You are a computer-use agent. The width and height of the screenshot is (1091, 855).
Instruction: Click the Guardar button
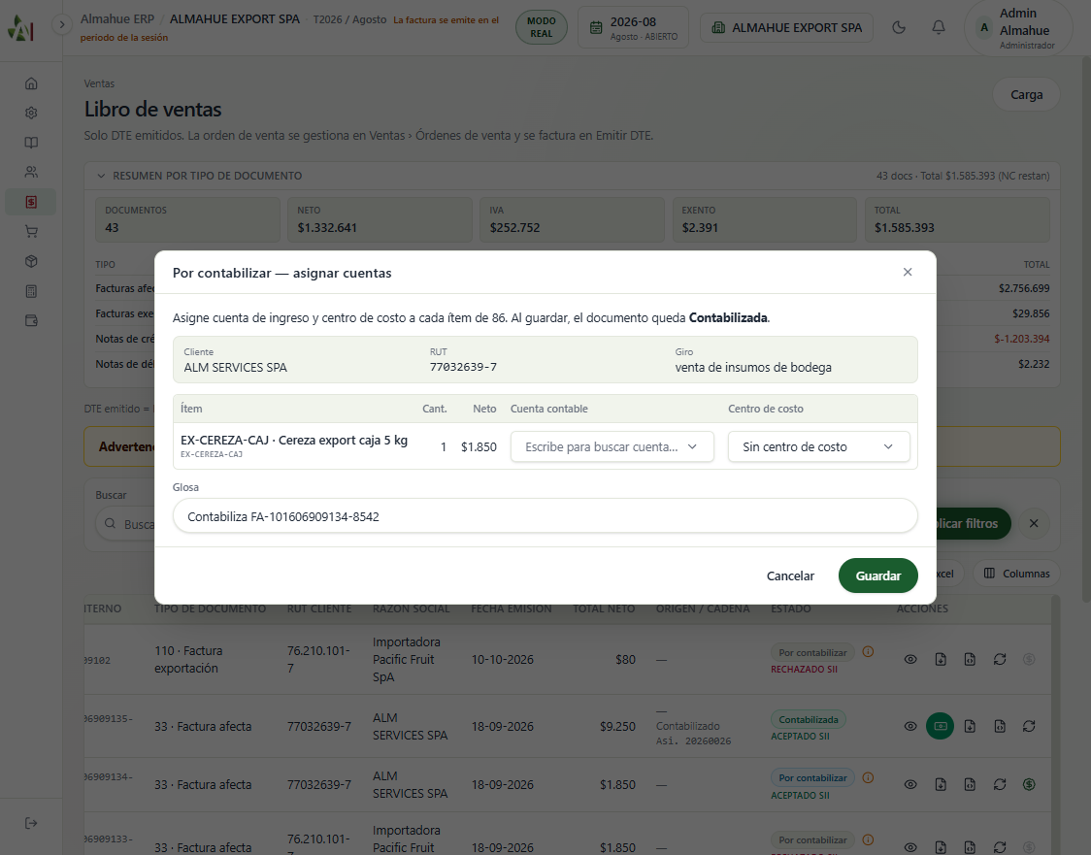[878, 576]
